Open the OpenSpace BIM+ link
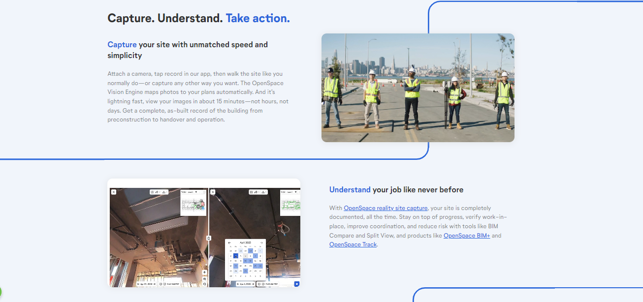643x302 pixels. coord(466,236)
